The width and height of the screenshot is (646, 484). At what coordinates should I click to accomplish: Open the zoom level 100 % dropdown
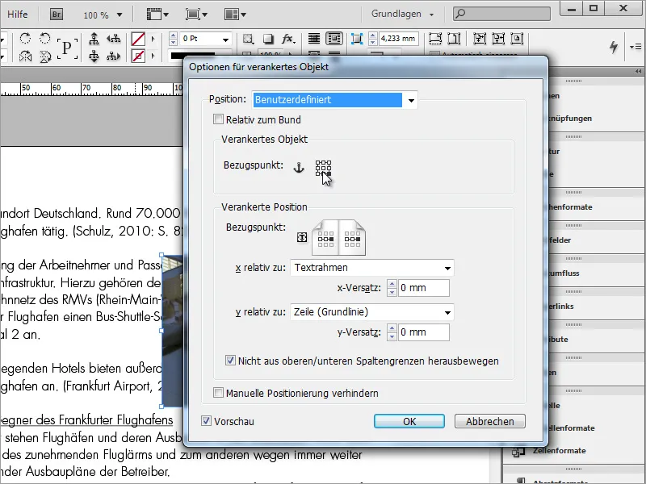point(120,15)
